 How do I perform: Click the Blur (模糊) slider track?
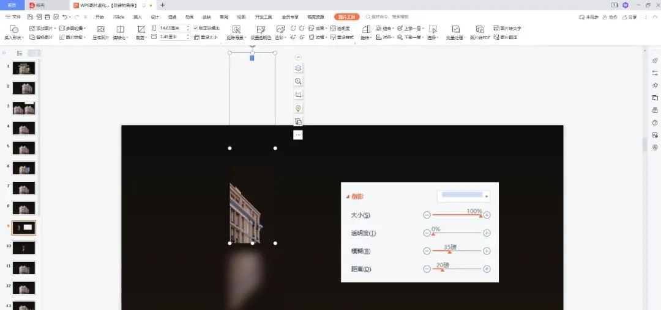457,251
